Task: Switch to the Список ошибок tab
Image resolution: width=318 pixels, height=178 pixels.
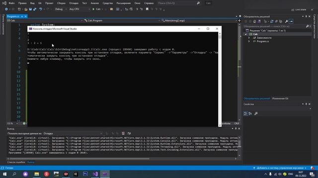Action: [16, 162]
